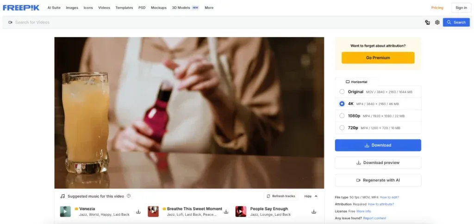Select the 720p MP4 option
The height and width of the screenshot is (224, 474).
pyautogui.click(x=378, y=128)
